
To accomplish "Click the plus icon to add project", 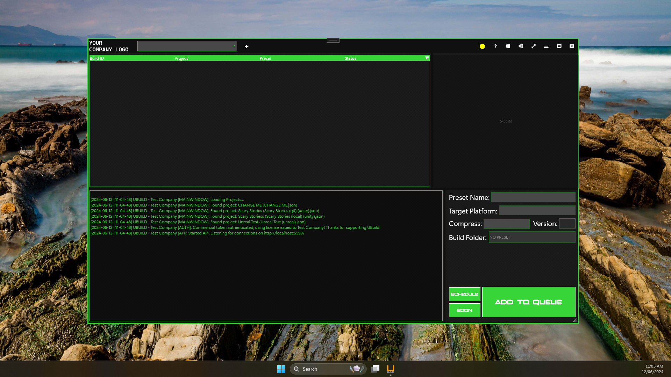I will click(x=247, y=46).
